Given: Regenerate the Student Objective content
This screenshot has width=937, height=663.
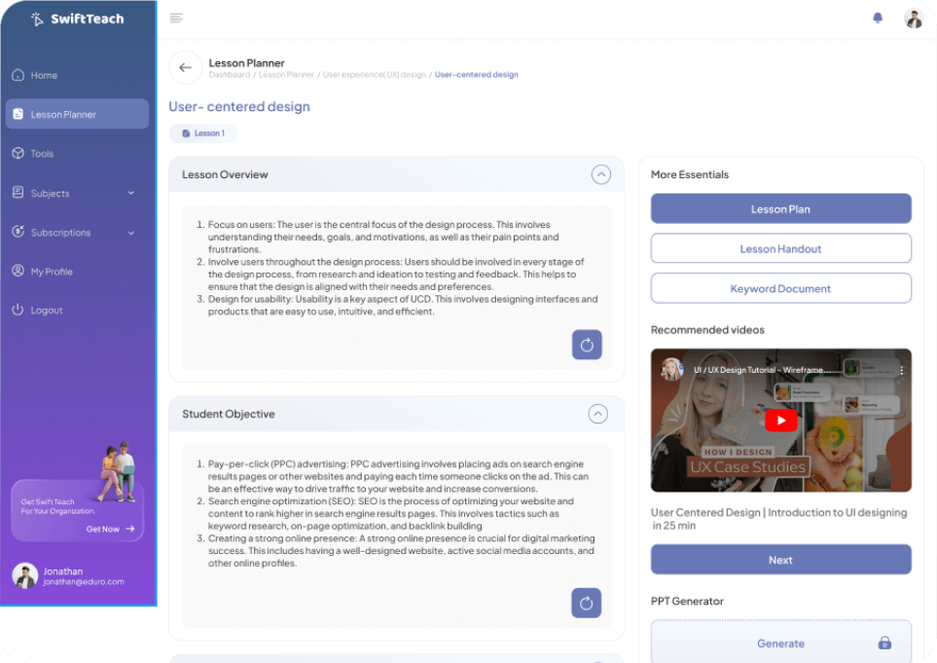Looking at the screenshot, I should [x=586, y=603].
